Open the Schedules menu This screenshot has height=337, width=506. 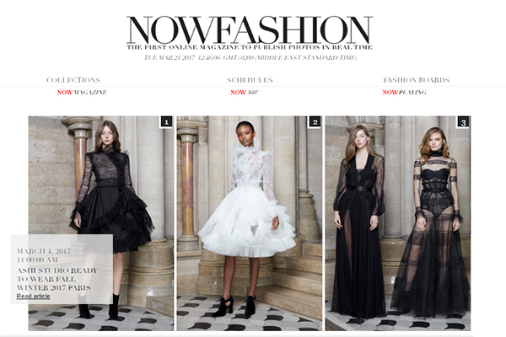point(250,80)
